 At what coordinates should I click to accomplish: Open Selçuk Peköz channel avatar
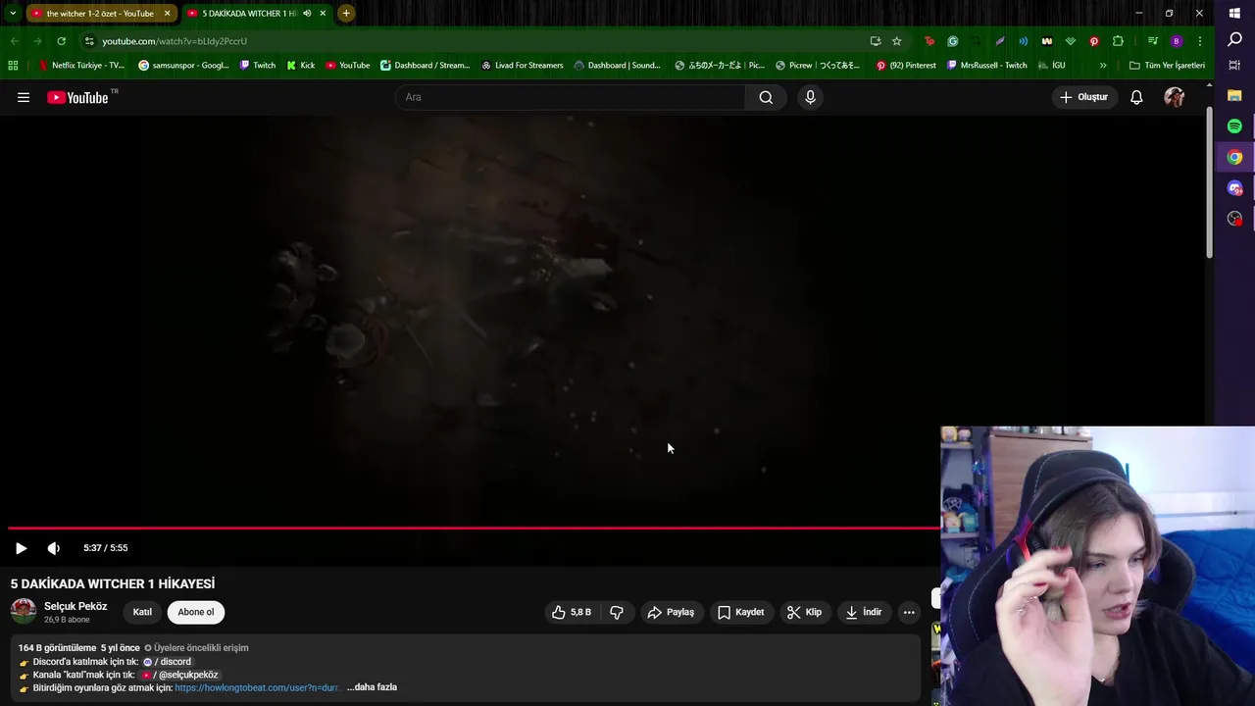click(x=24, y=612)
